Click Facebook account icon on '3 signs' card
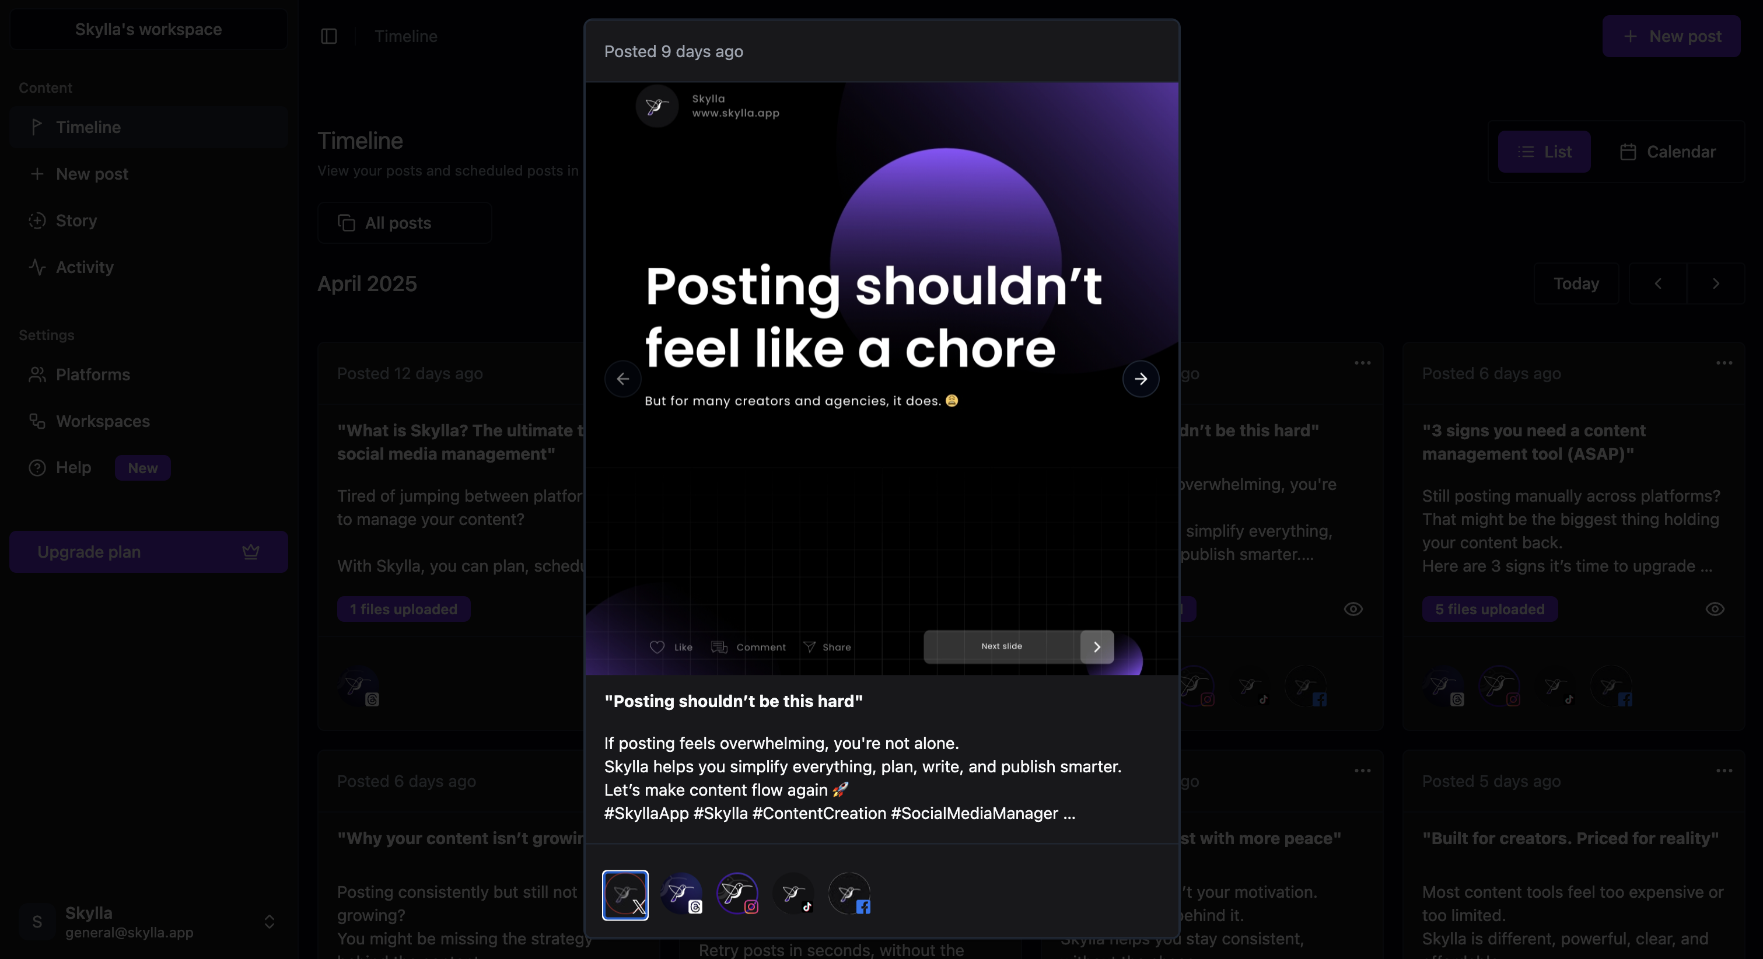 1612,687
